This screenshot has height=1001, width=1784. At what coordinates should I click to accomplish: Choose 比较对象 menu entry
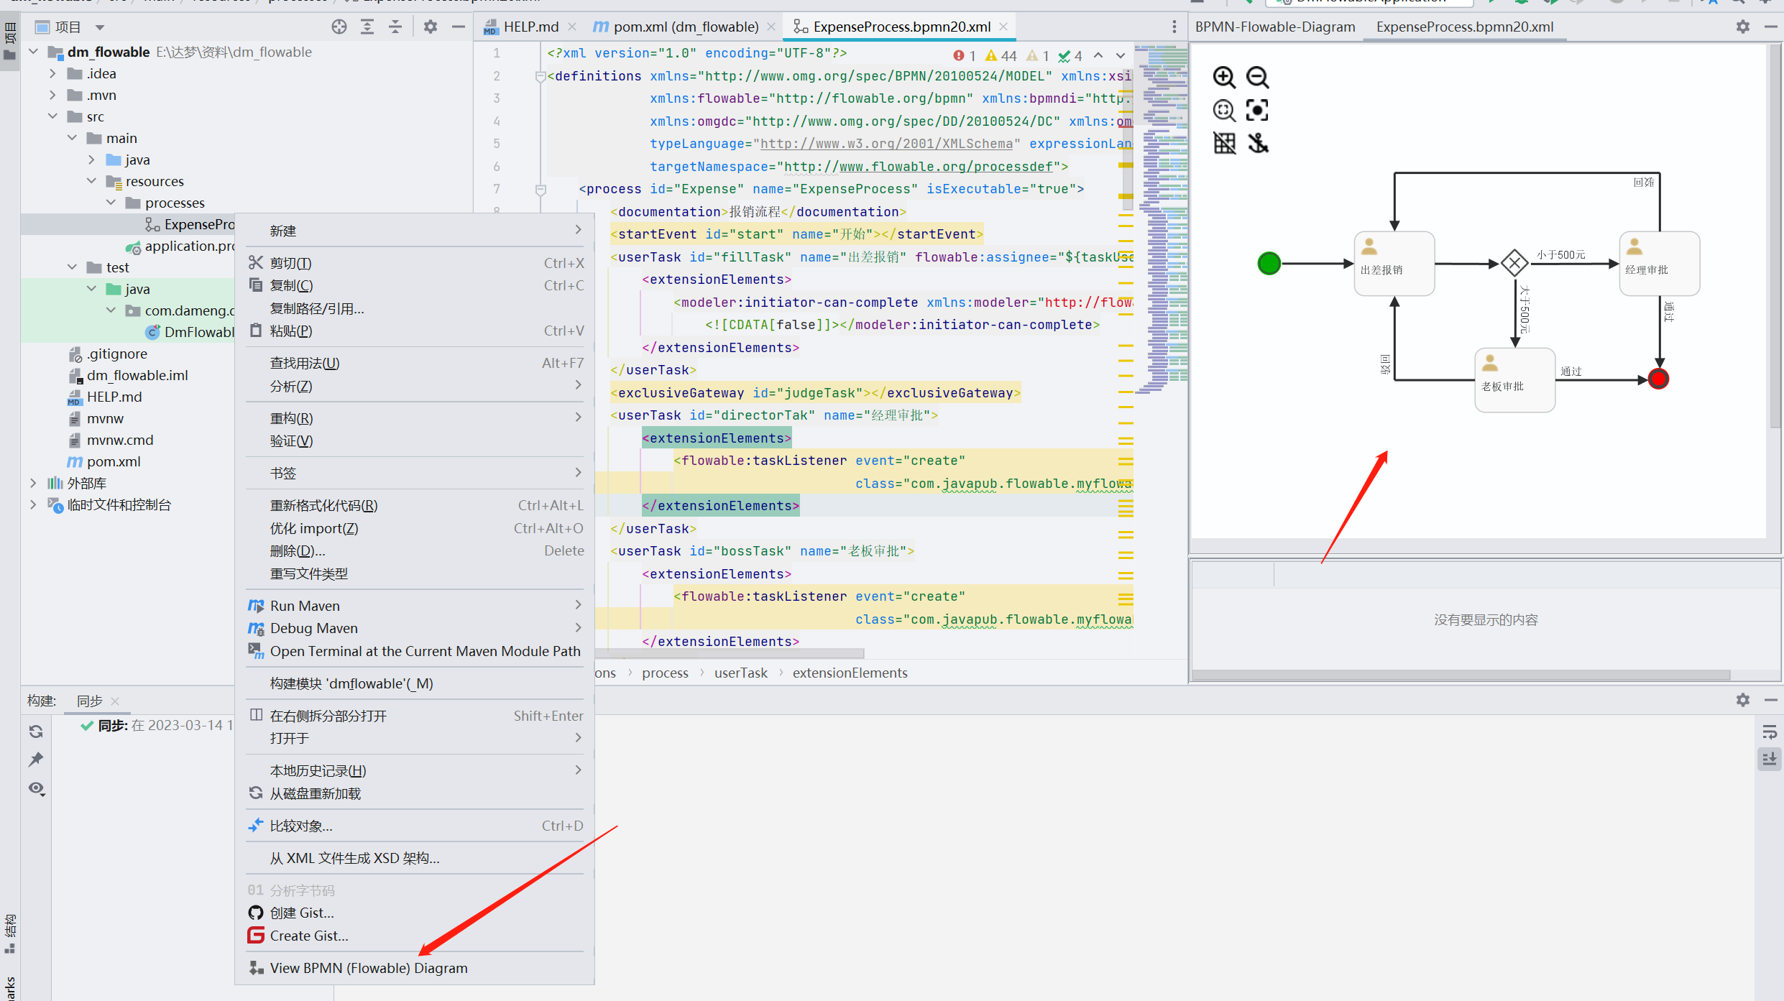pos(415,826)
